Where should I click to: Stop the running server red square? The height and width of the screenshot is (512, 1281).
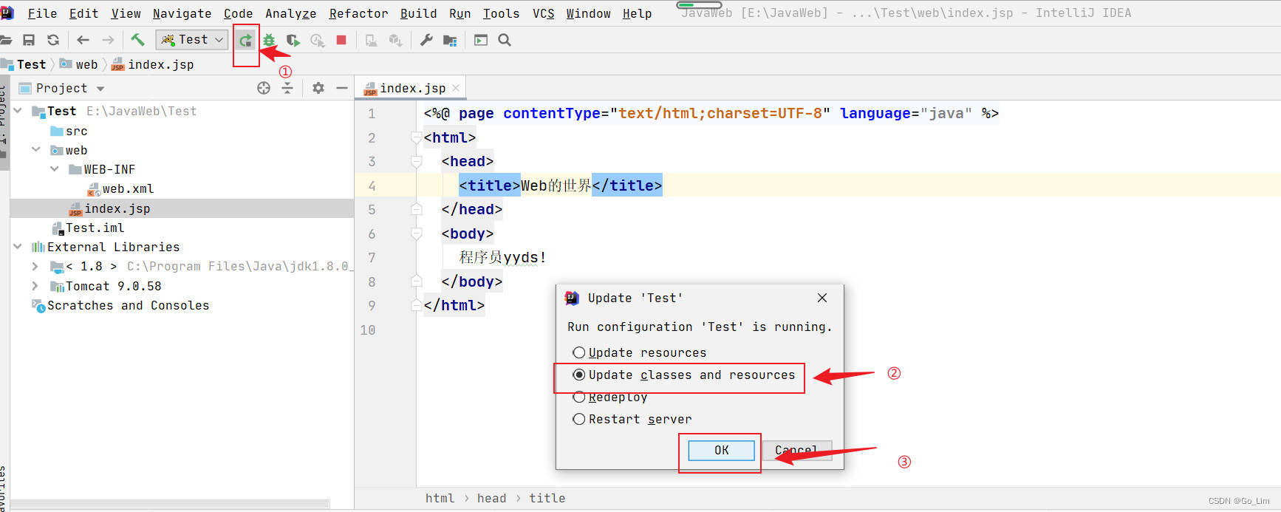pyautogui.click(x=341, y=40)
